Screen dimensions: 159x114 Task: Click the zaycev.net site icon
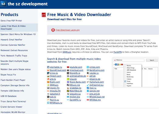88,91
